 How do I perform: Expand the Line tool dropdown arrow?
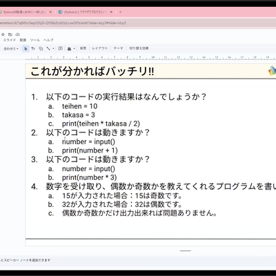[x=53, y=49]
